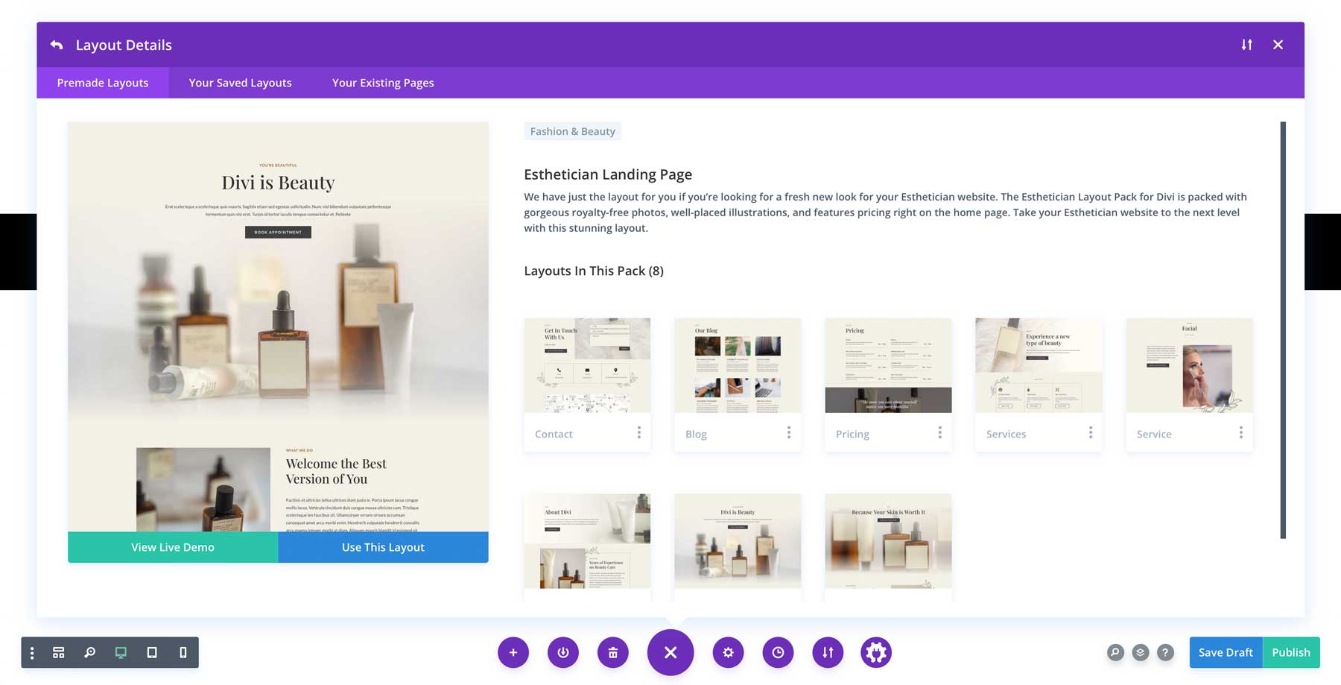Click the Use This Layout button
This screenshot has height=685, width=1341.
point(382,546)
